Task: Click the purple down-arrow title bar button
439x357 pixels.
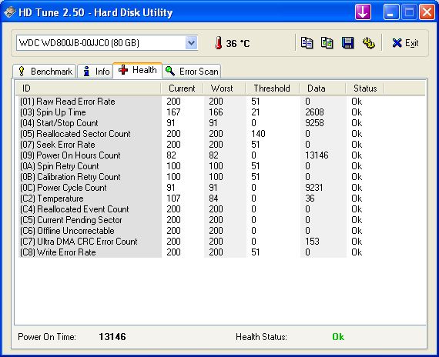Action: (363, 12)
